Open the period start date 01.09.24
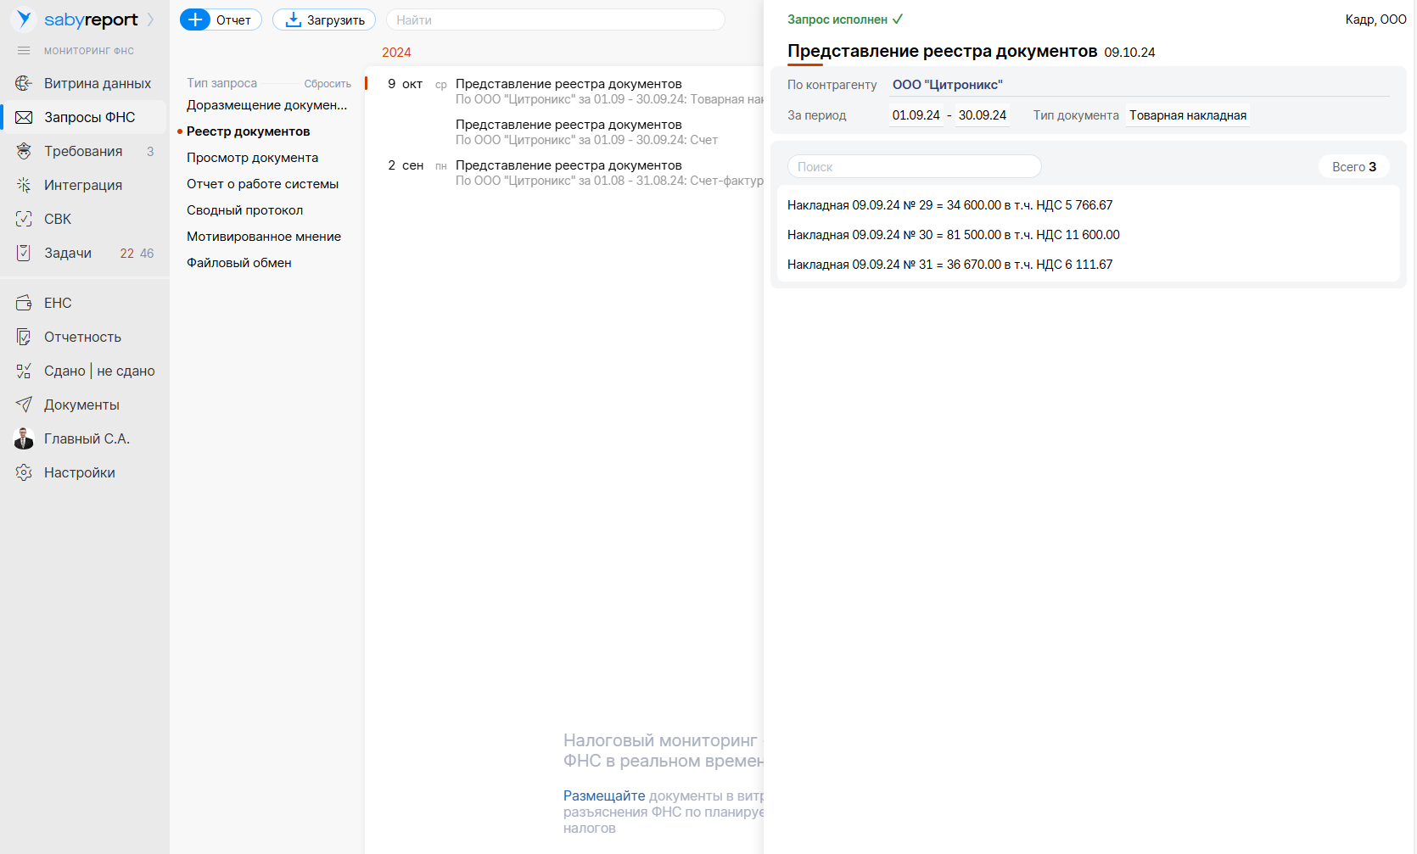Image resolution: width=1417 pixels, height=854 pixels. [x=916, y=115]
